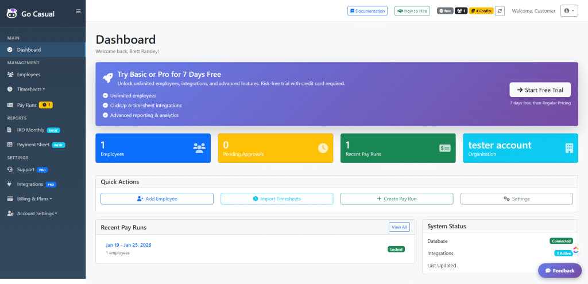
Task: Click the Recent Pay Runs money icon
Action: point(445,148)
